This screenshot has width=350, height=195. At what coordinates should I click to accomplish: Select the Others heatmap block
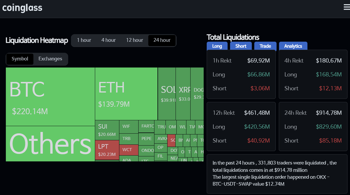[50, 144]
